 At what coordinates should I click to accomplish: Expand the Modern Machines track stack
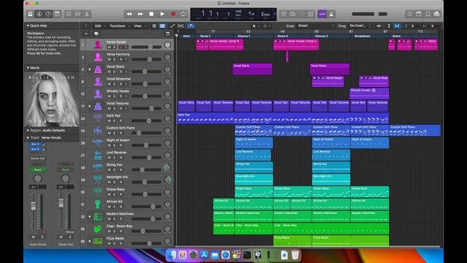click(x=90, y=217)
